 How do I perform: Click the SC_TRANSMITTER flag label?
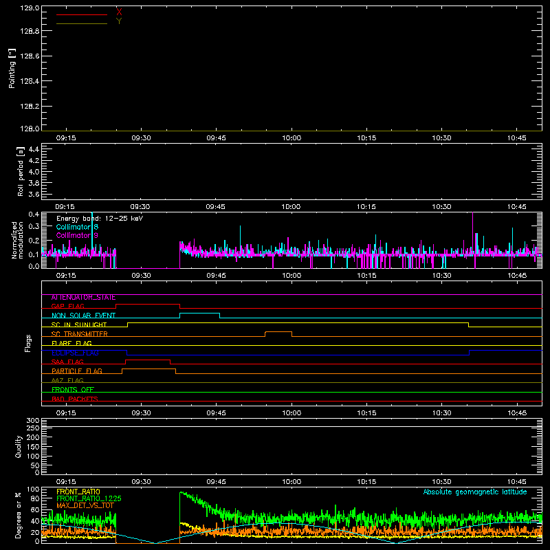pyautogui.click(x=79, y=334)
